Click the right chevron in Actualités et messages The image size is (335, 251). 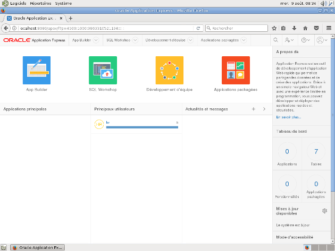coord(264,109)
